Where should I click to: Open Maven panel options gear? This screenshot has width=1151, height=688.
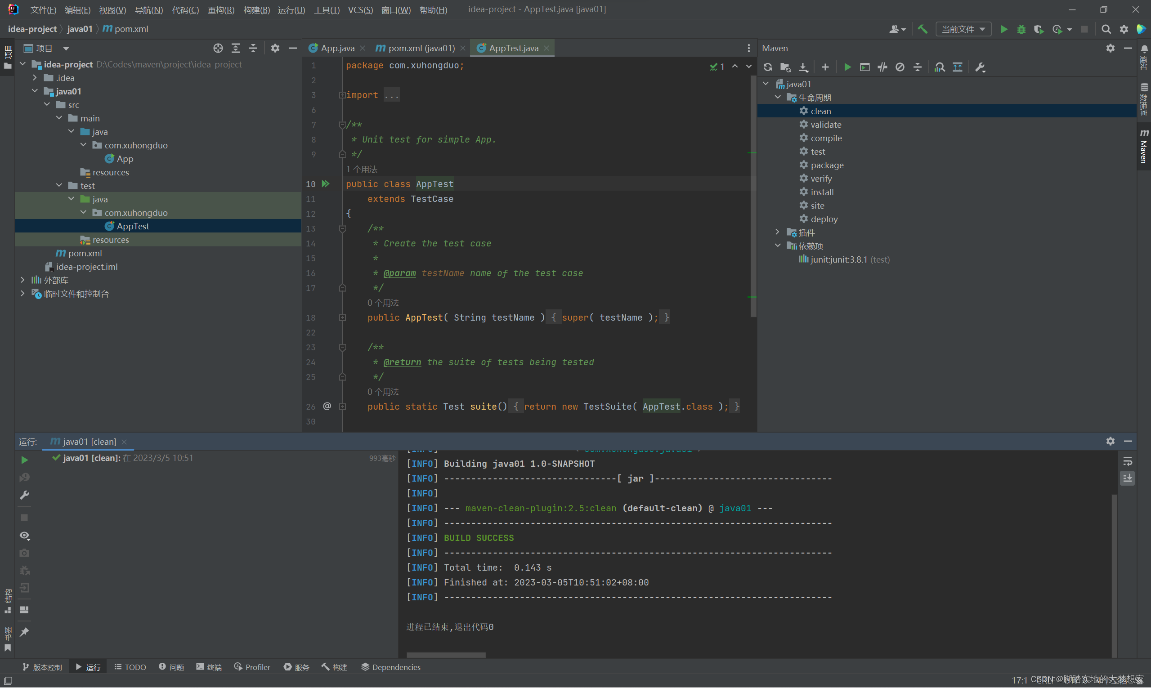[x=1110, y=48]
